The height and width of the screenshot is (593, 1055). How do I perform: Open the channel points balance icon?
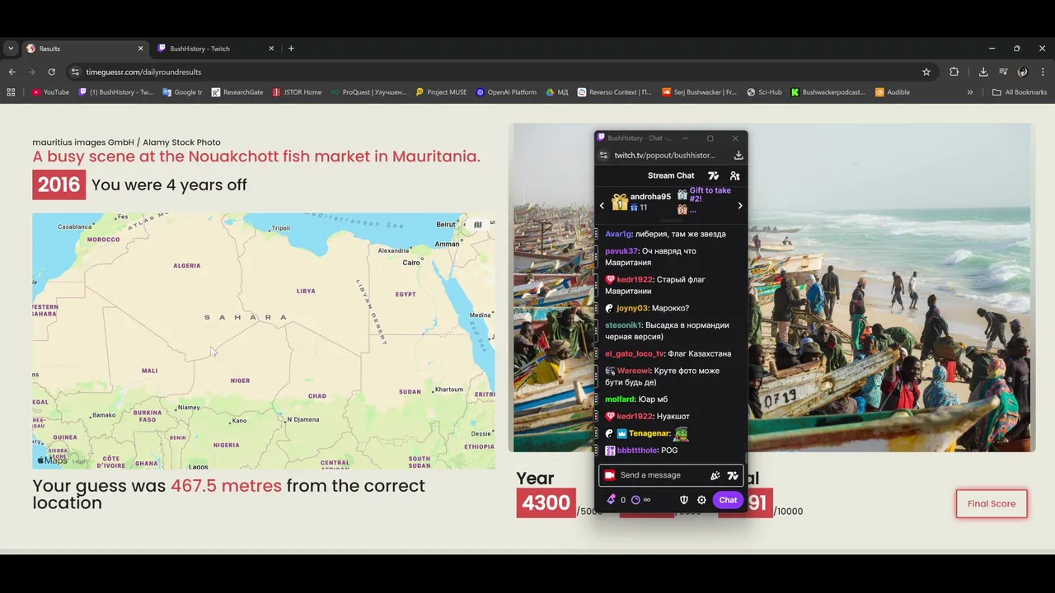612,500
